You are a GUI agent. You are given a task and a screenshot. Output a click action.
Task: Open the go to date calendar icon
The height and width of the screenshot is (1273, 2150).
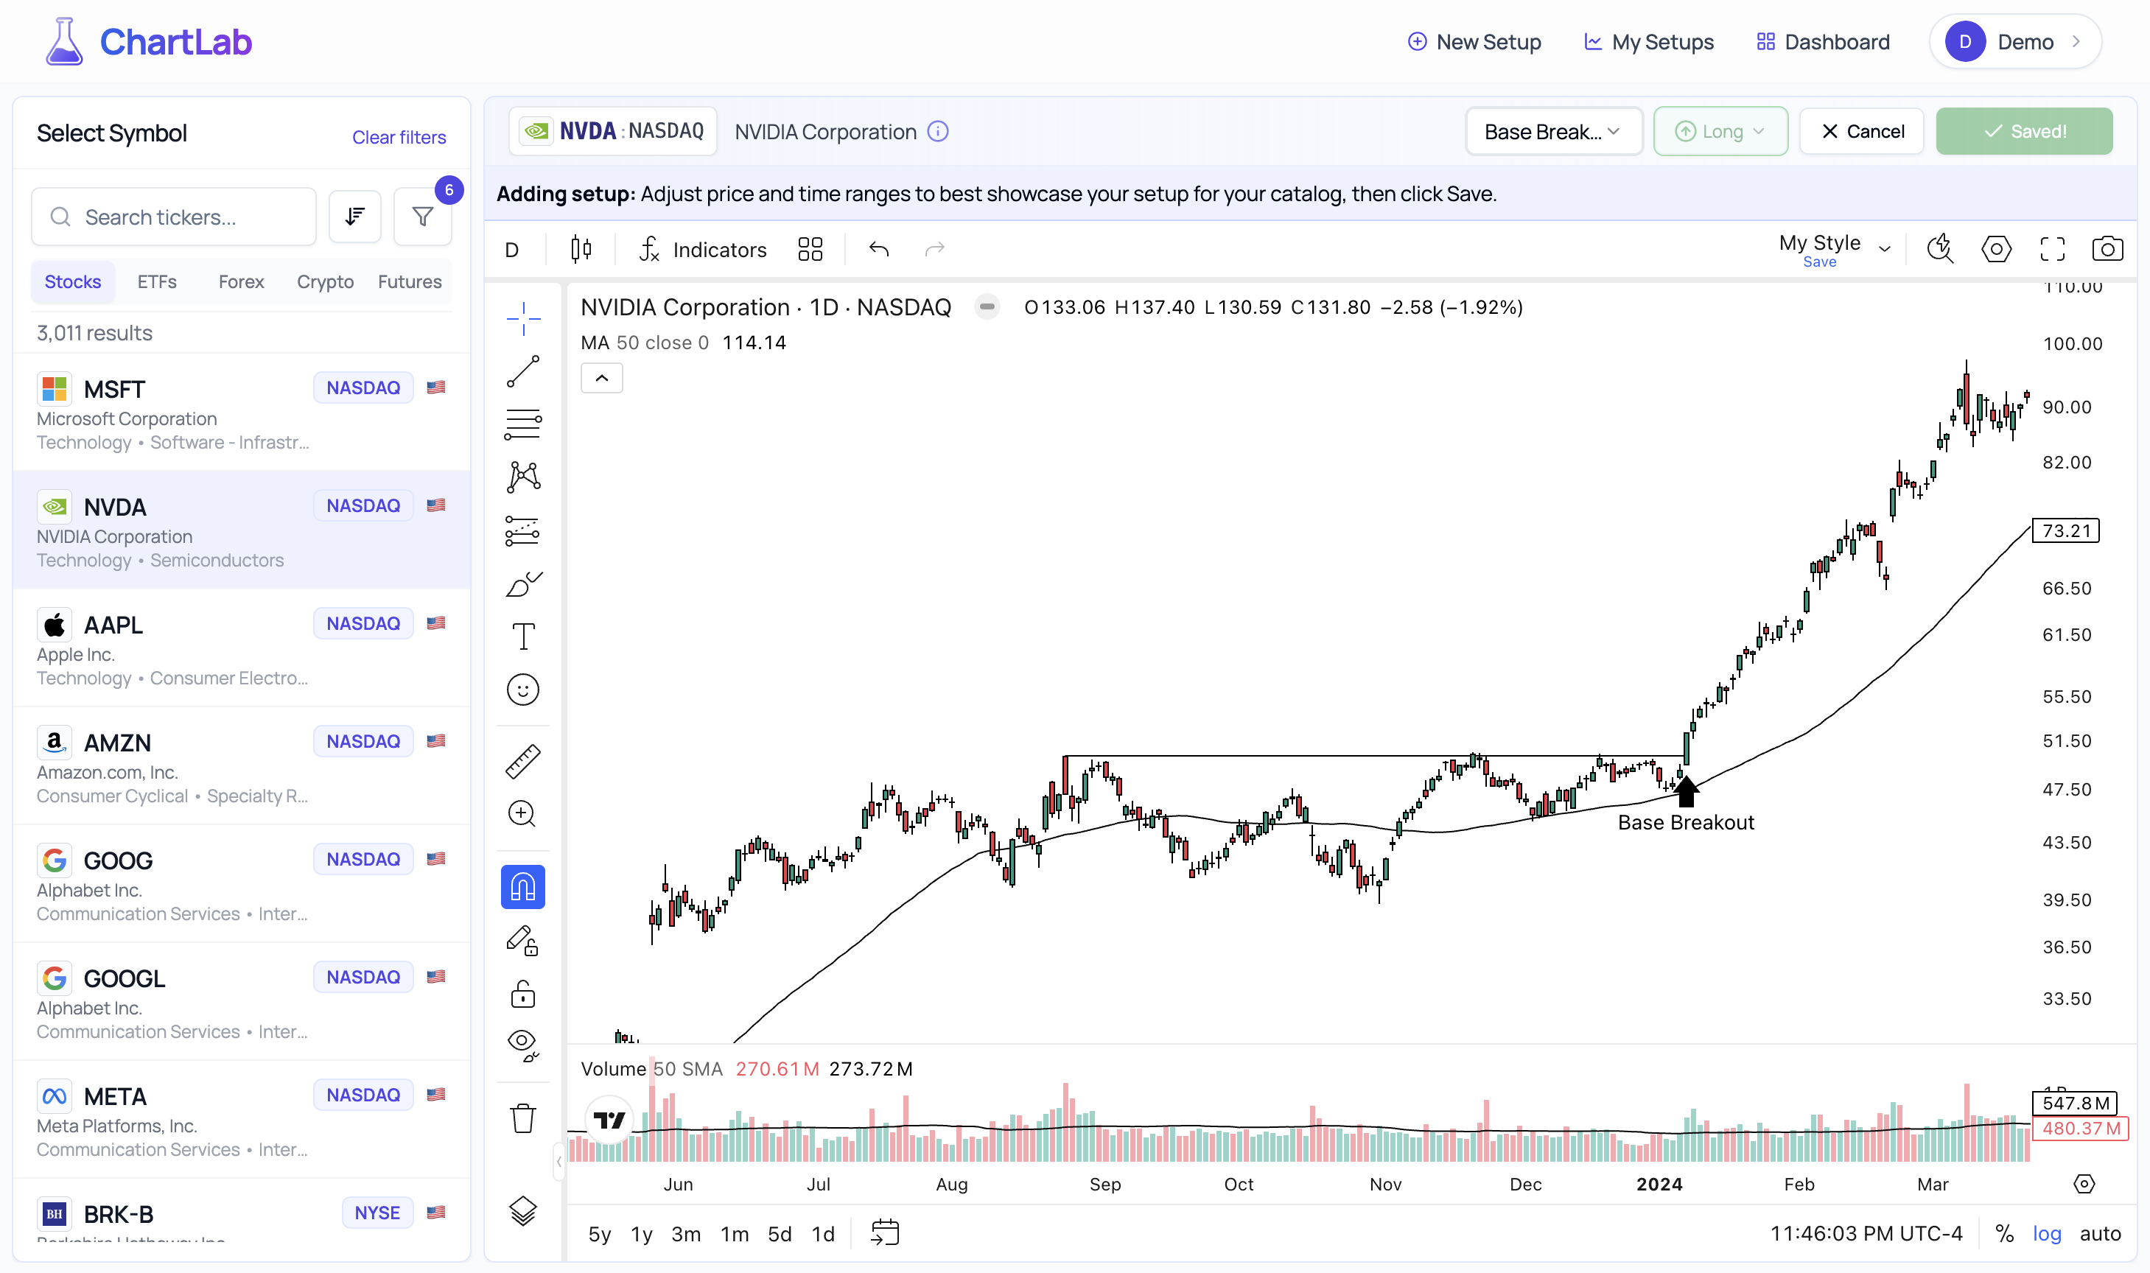[x=885, y=1232]
